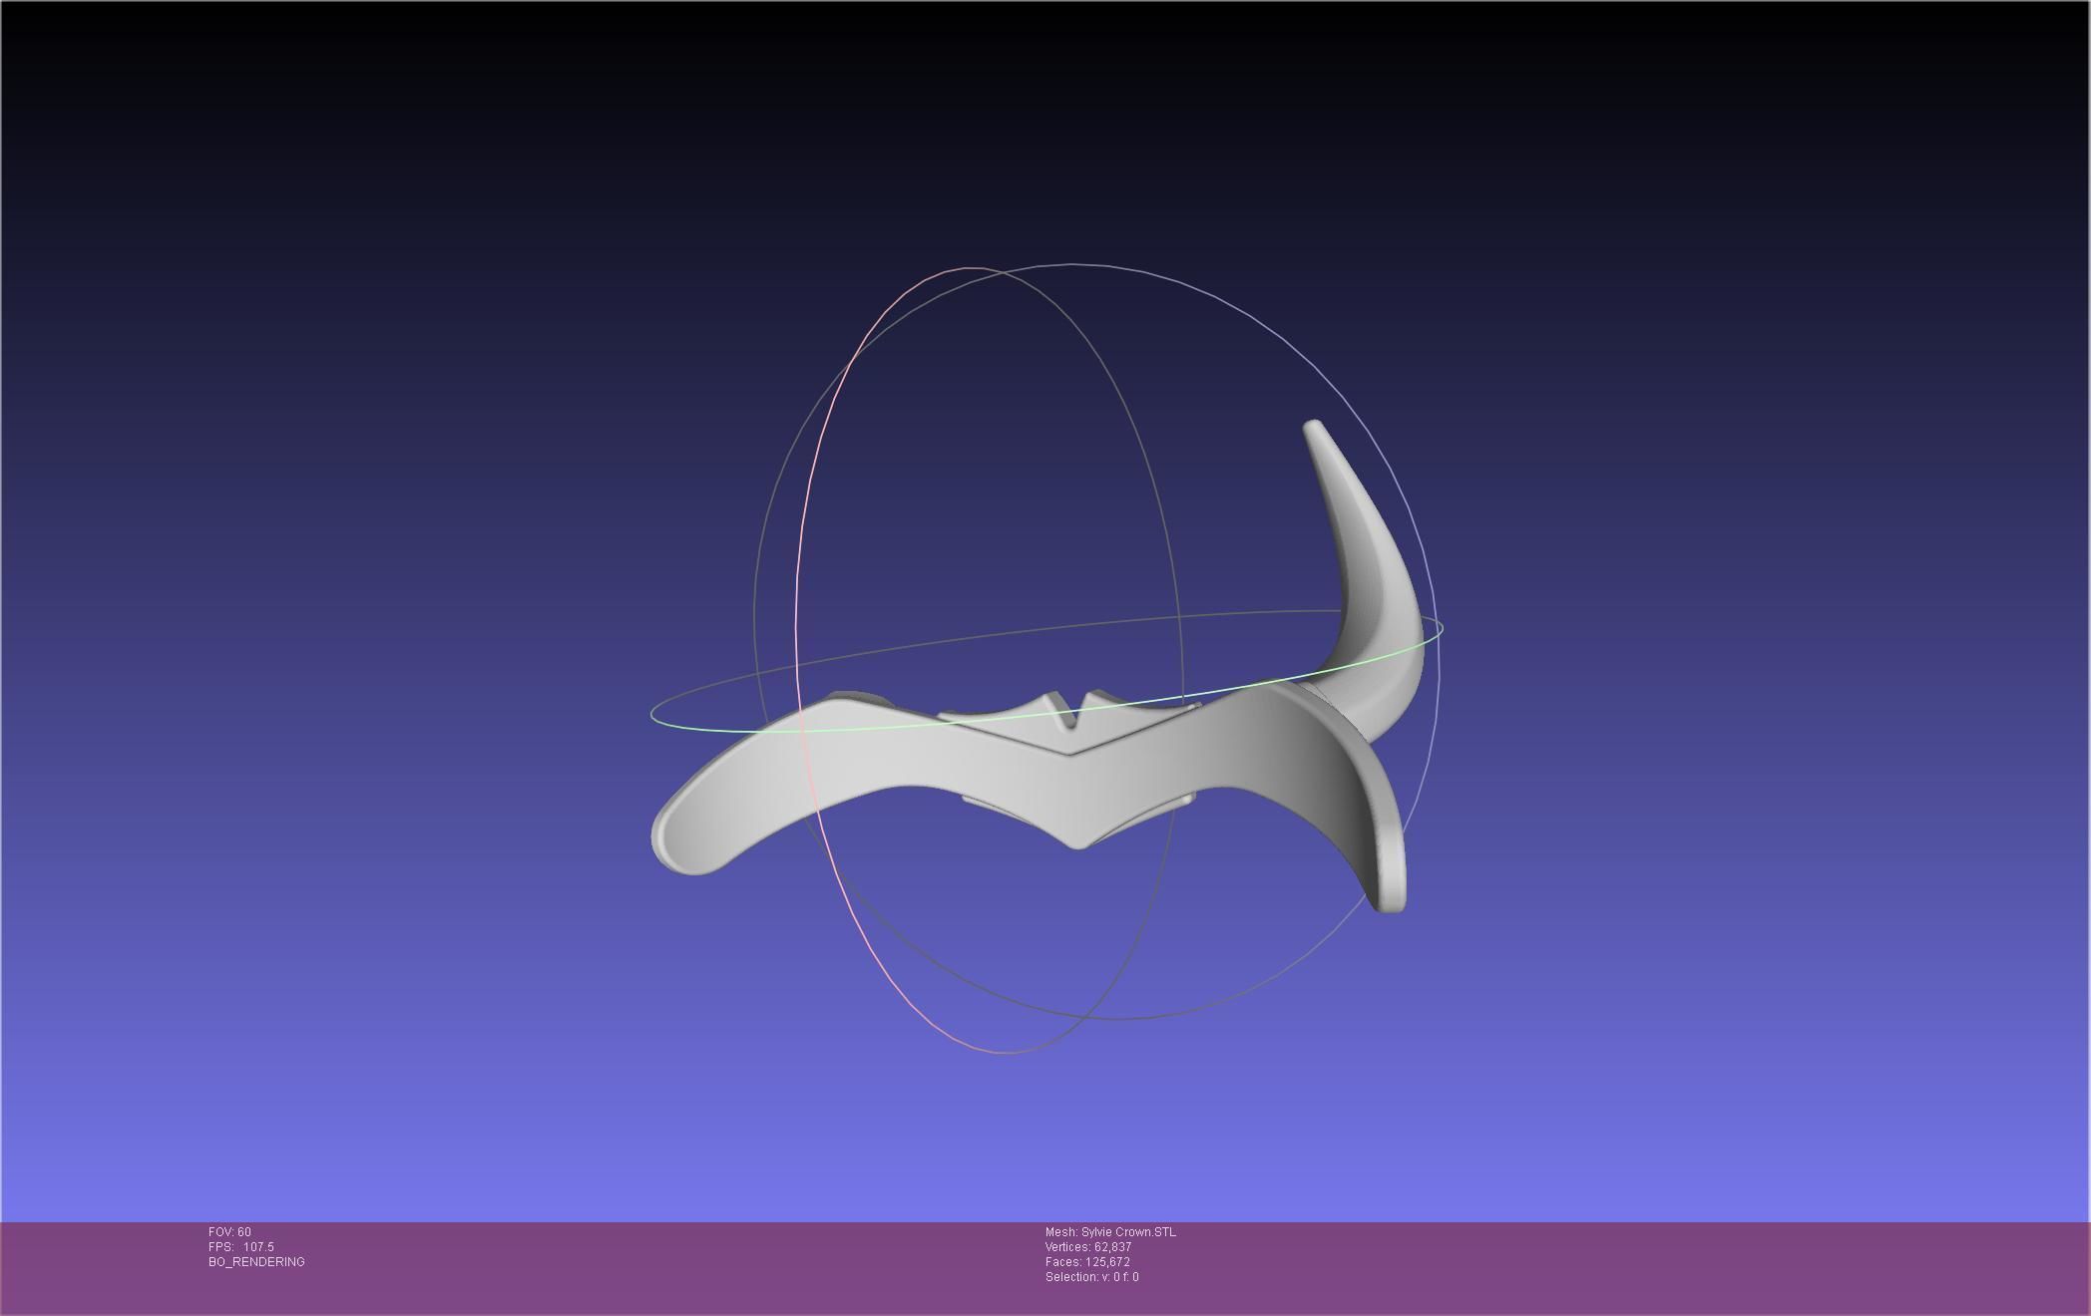Click the Mesh: Sylvie Crown.STL label

1110,1232
